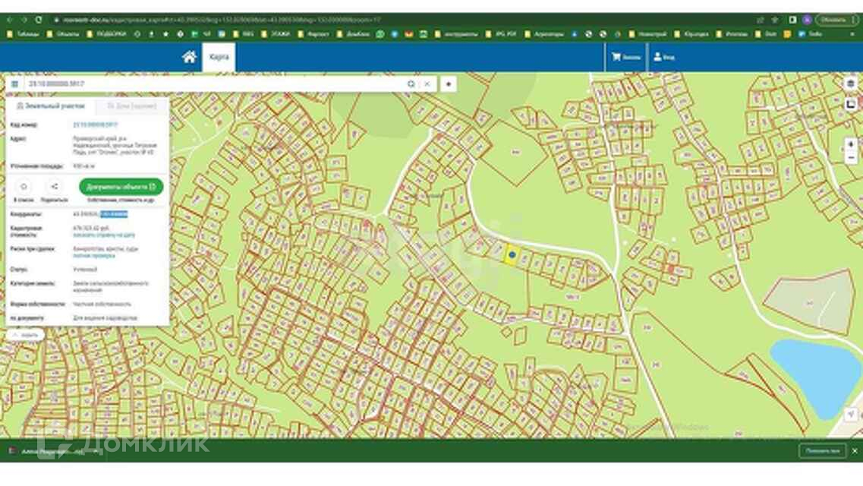Open the shopping cart orders button

coord(626,57)
